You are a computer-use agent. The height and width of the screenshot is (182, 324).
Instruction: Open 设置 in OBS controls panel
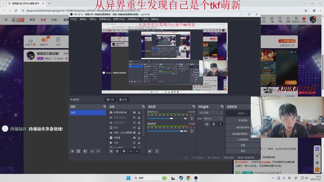coord(243,145)
